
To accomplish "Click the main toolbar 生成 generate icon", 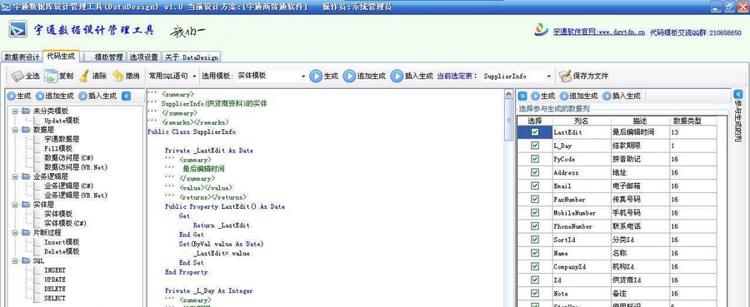I will pos(316,76).
